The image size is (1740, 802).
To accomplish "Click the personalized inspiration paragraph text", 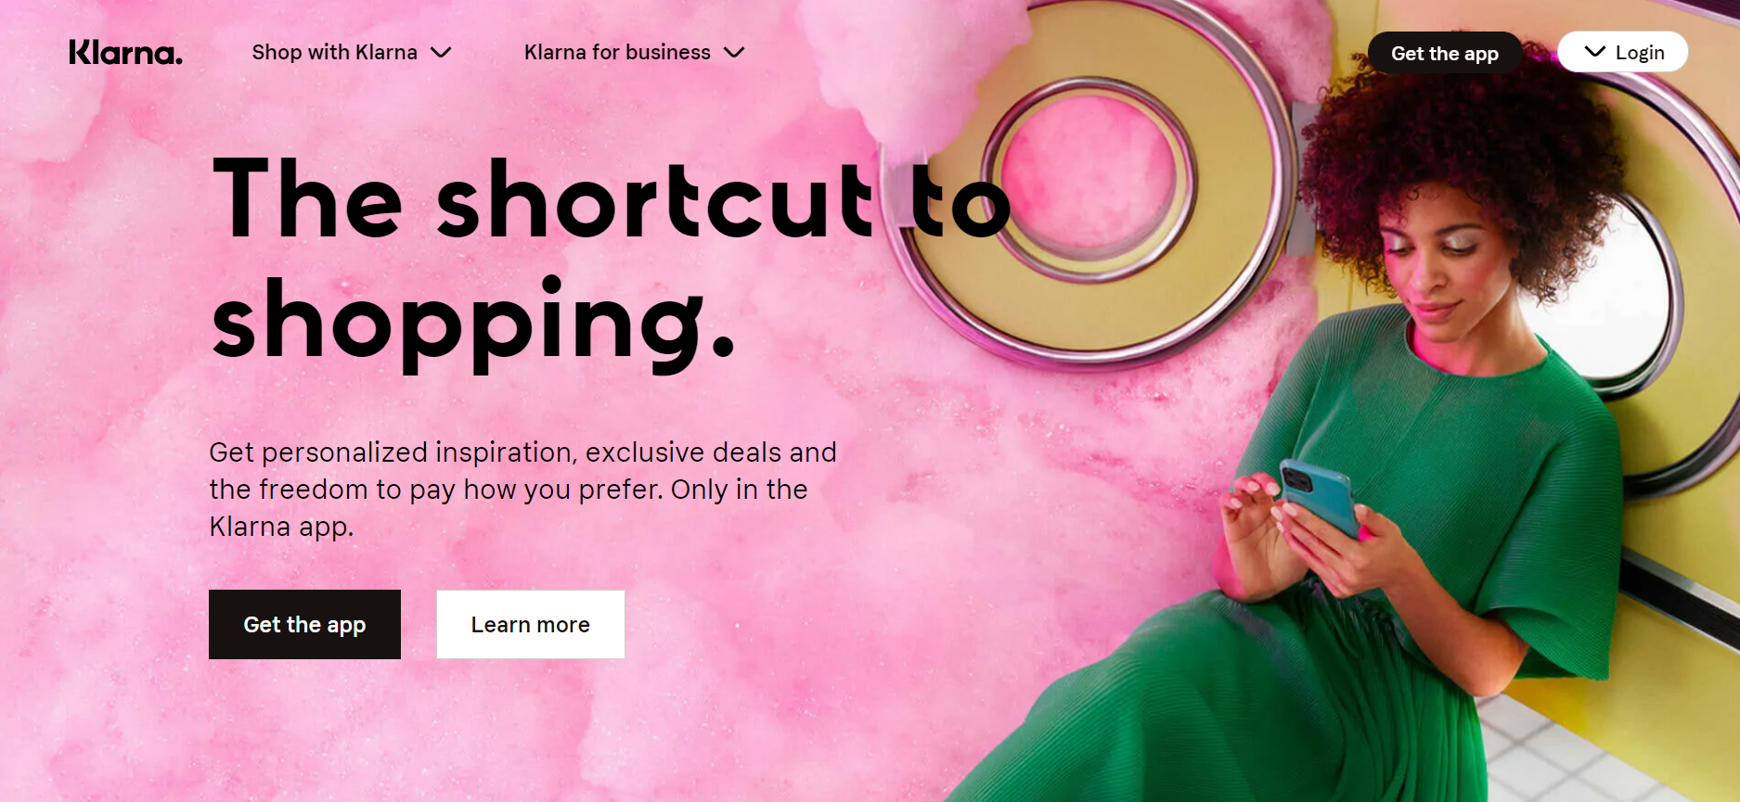I will tap(522, 489).
